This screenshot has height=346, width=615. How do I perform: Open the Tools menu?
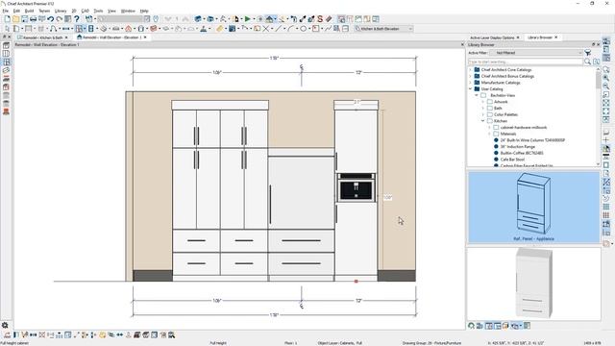(x=98, y=11)
